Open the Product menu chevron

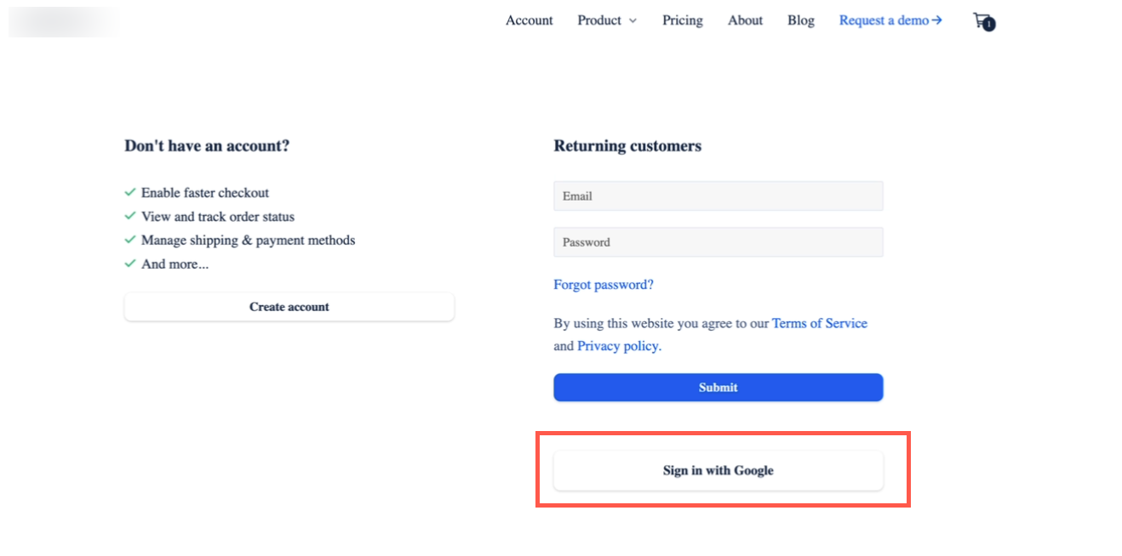pos(632,20)
